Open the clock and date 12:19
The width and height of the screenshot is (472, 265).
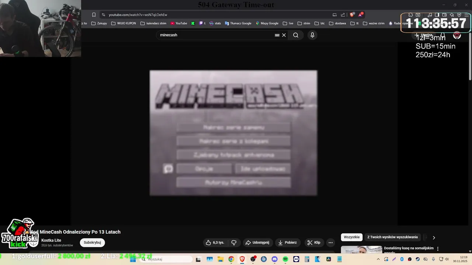pos(460,259)
